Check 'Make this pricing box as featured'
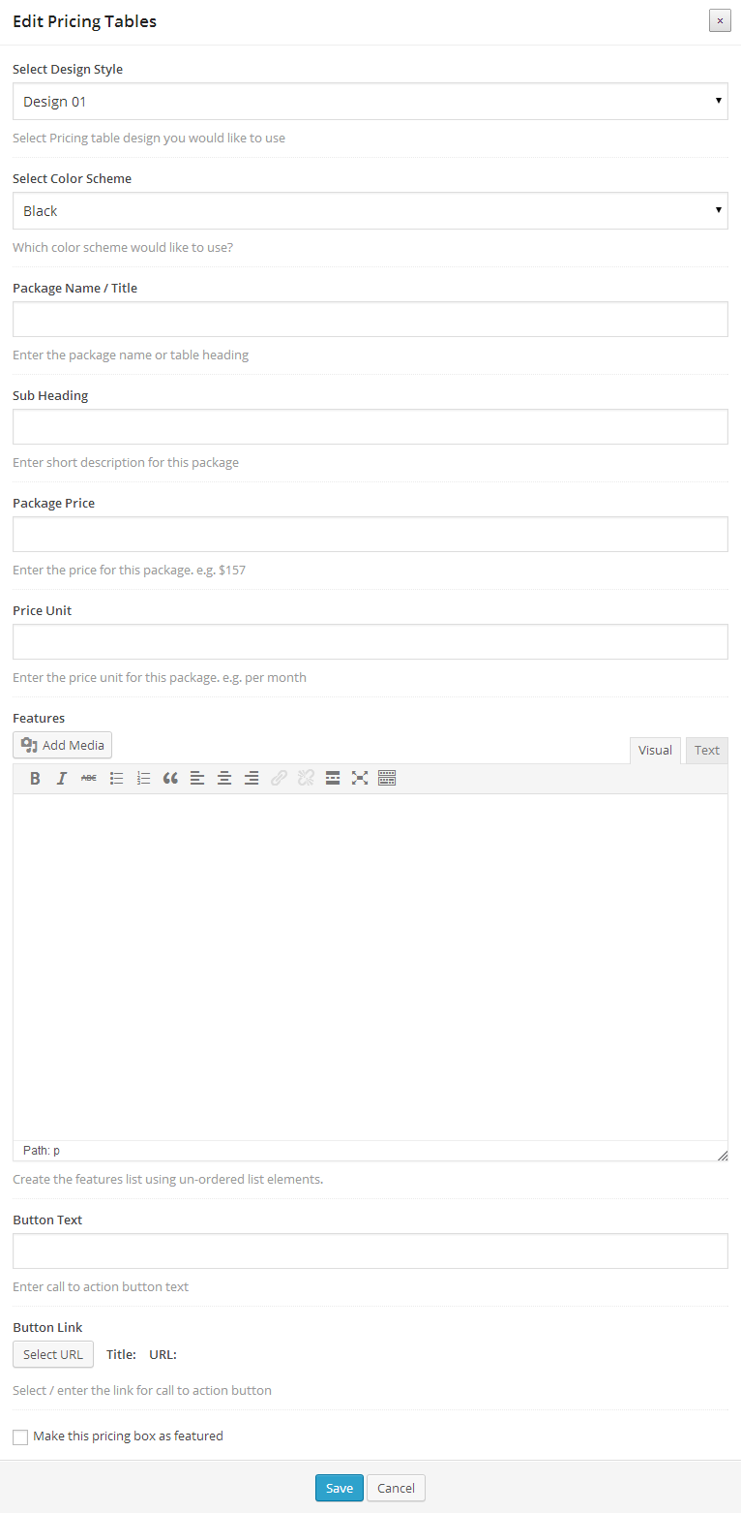The width and height of the screenshot is (741, 1513). (x=20, y=1437)
